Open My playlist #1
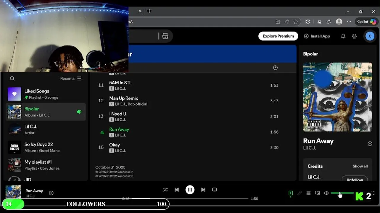 pos(46,165)
